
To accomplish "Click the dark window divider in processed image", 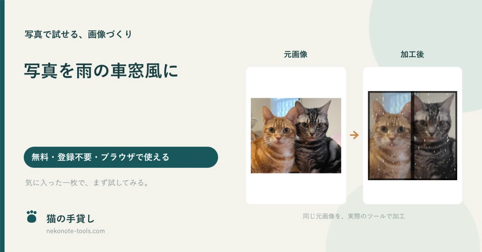I will coord(412,135).
